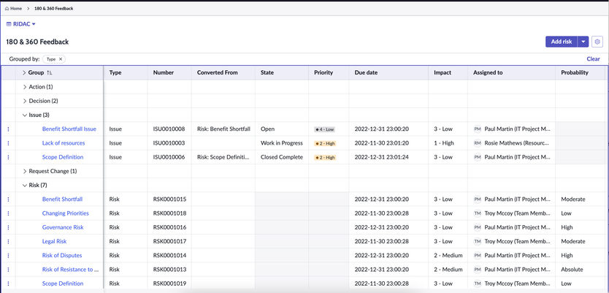This screenshot has width=609, height=293.
Task: Open the Risk of Disputes record
Action: click(62, 255)
